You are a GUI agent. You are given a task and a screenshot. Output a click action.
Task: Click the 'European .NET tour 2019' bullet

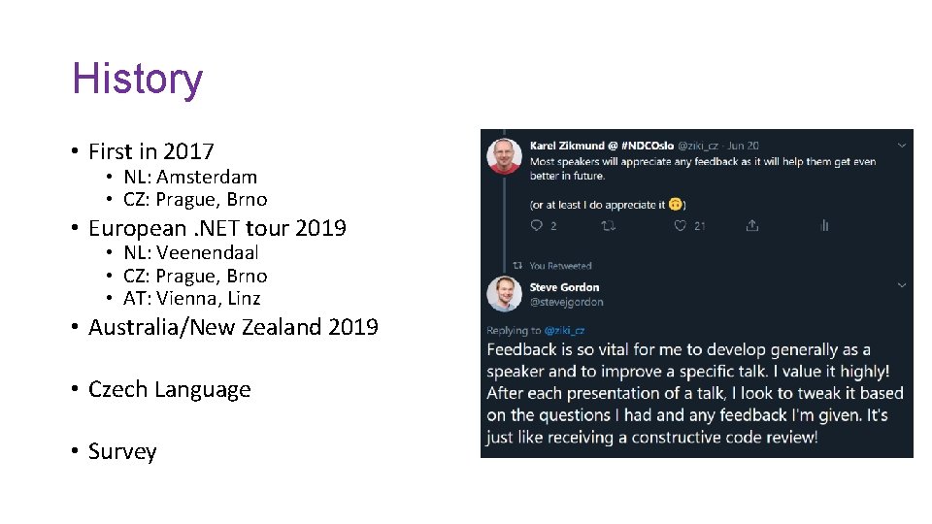point(217,228)
